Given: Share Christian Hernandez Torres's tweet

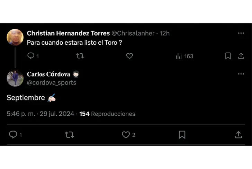Looking at the screenshot, I should point(241,56).
